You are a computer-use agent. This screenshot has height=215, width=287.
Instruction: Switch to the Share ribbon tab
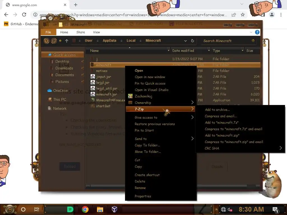pos(80,32)
